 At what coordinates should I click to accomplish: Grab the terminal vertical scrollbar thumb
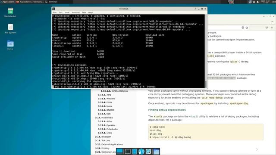coord(206,84)
